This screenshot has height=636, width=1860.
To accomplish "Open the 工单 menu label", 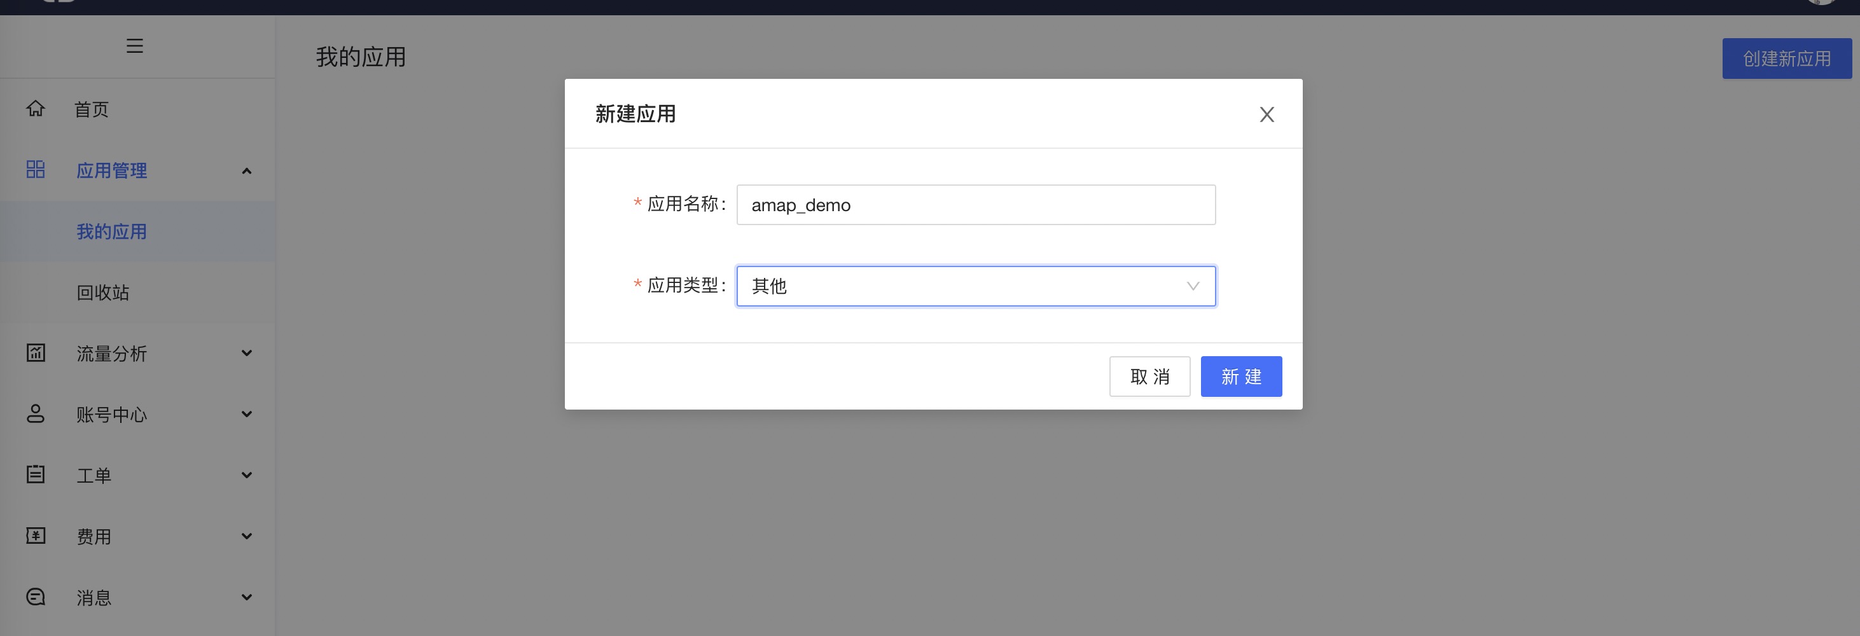I will point(94,476).
